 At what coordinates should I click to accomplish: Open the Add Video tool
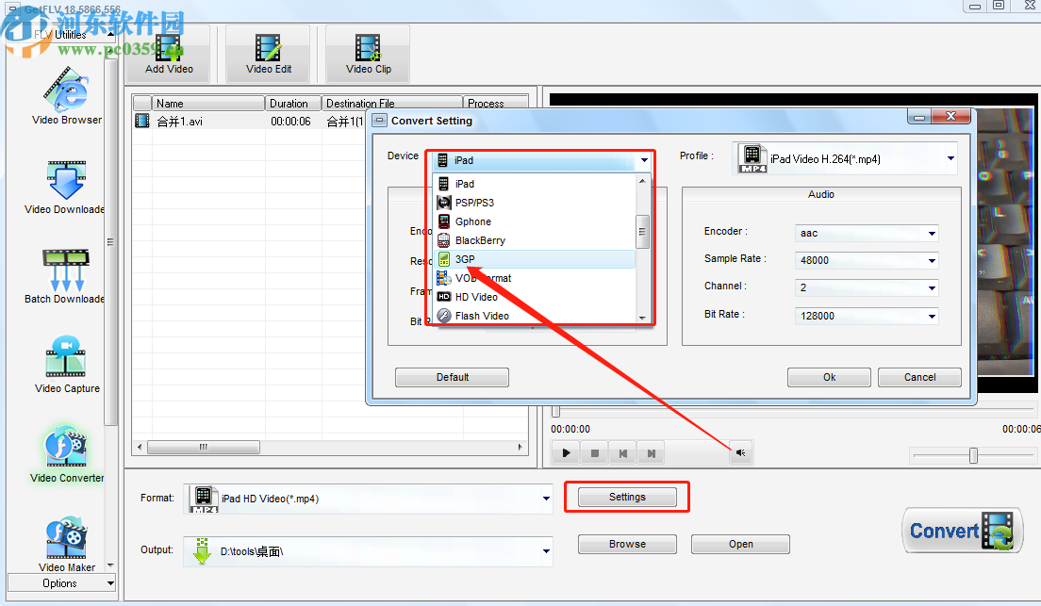(x=169, y=54)
